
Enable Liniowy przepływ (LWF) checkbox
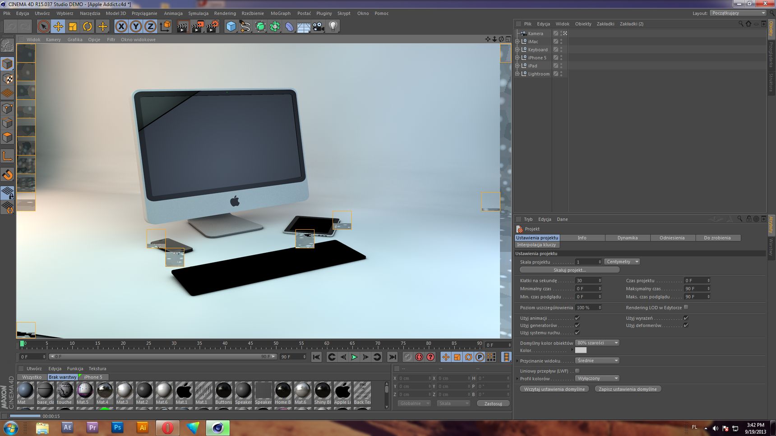click(577, 371)
